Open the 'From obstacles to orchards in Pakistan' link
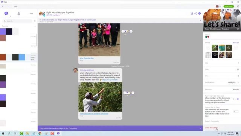Image resolution: width=241 pixels, height=136 pixels. [x=94, y=114]
